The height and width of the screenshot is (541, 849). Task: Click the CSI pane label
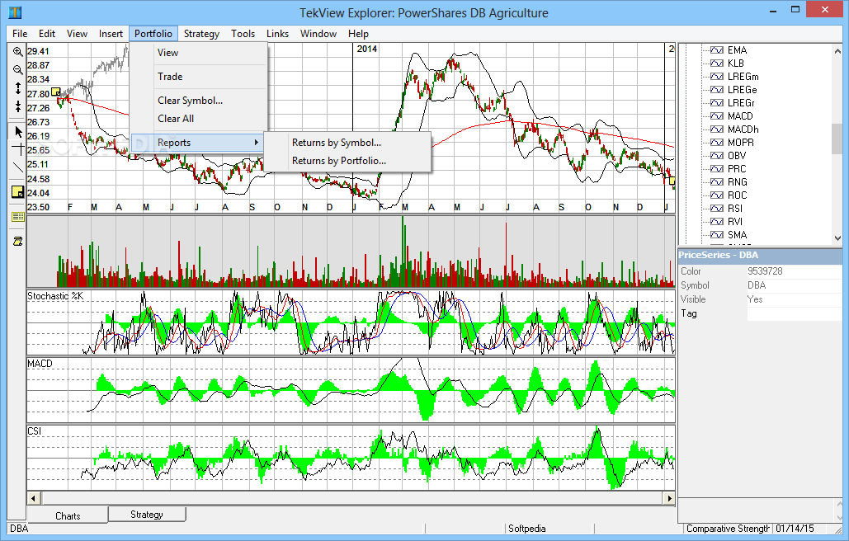(x=34, y=431)
